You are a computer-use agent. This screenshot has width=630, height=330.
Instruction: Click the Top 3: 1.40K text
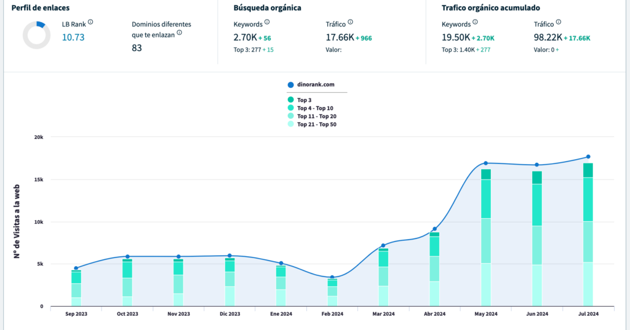458,50
